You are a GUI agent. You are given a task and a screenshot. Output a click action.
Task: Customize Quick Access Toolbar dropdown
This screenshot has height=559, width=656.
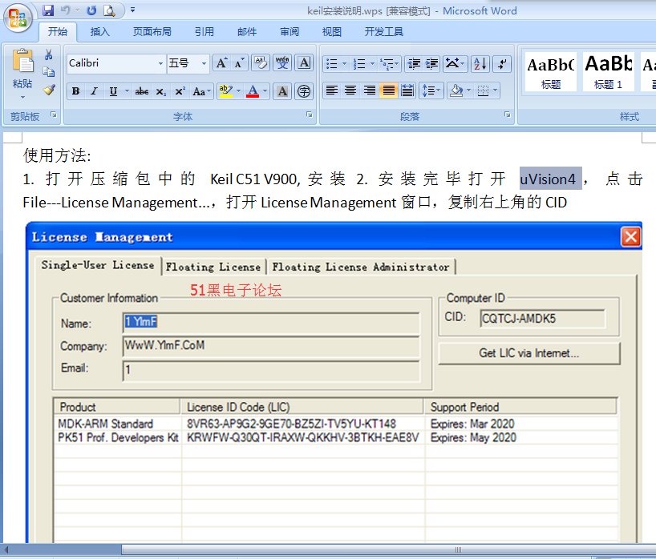[x=132, y=10]
